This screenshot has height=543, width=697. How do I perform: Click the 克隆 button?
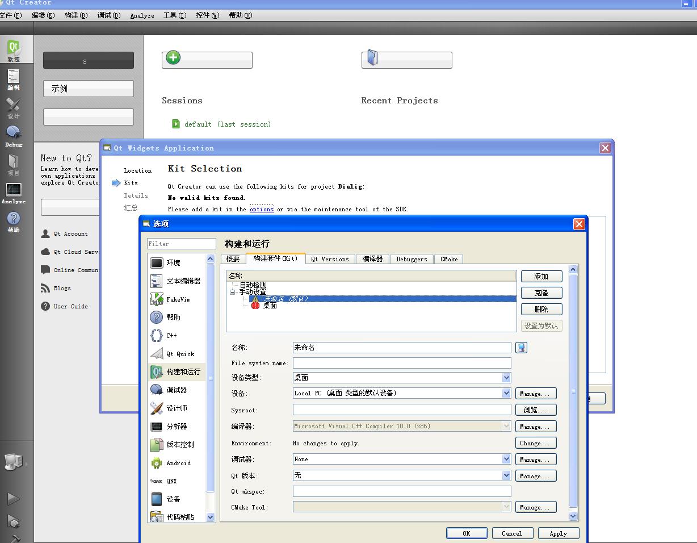pos(541,293)
